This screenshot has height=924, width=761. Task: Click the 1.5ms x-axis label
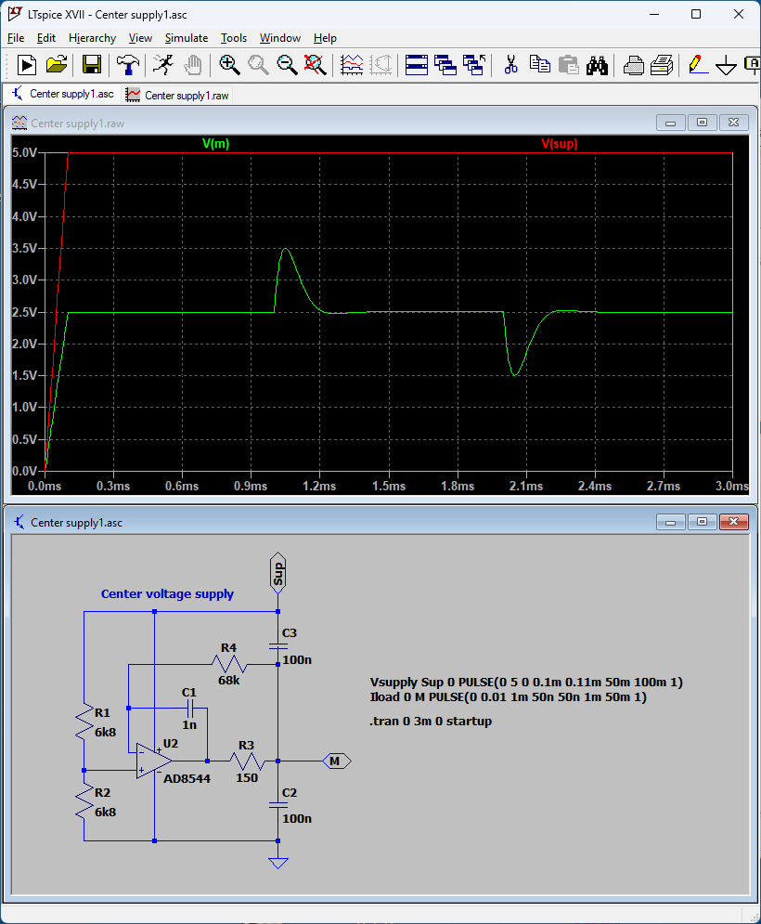[x=389, y=487]
